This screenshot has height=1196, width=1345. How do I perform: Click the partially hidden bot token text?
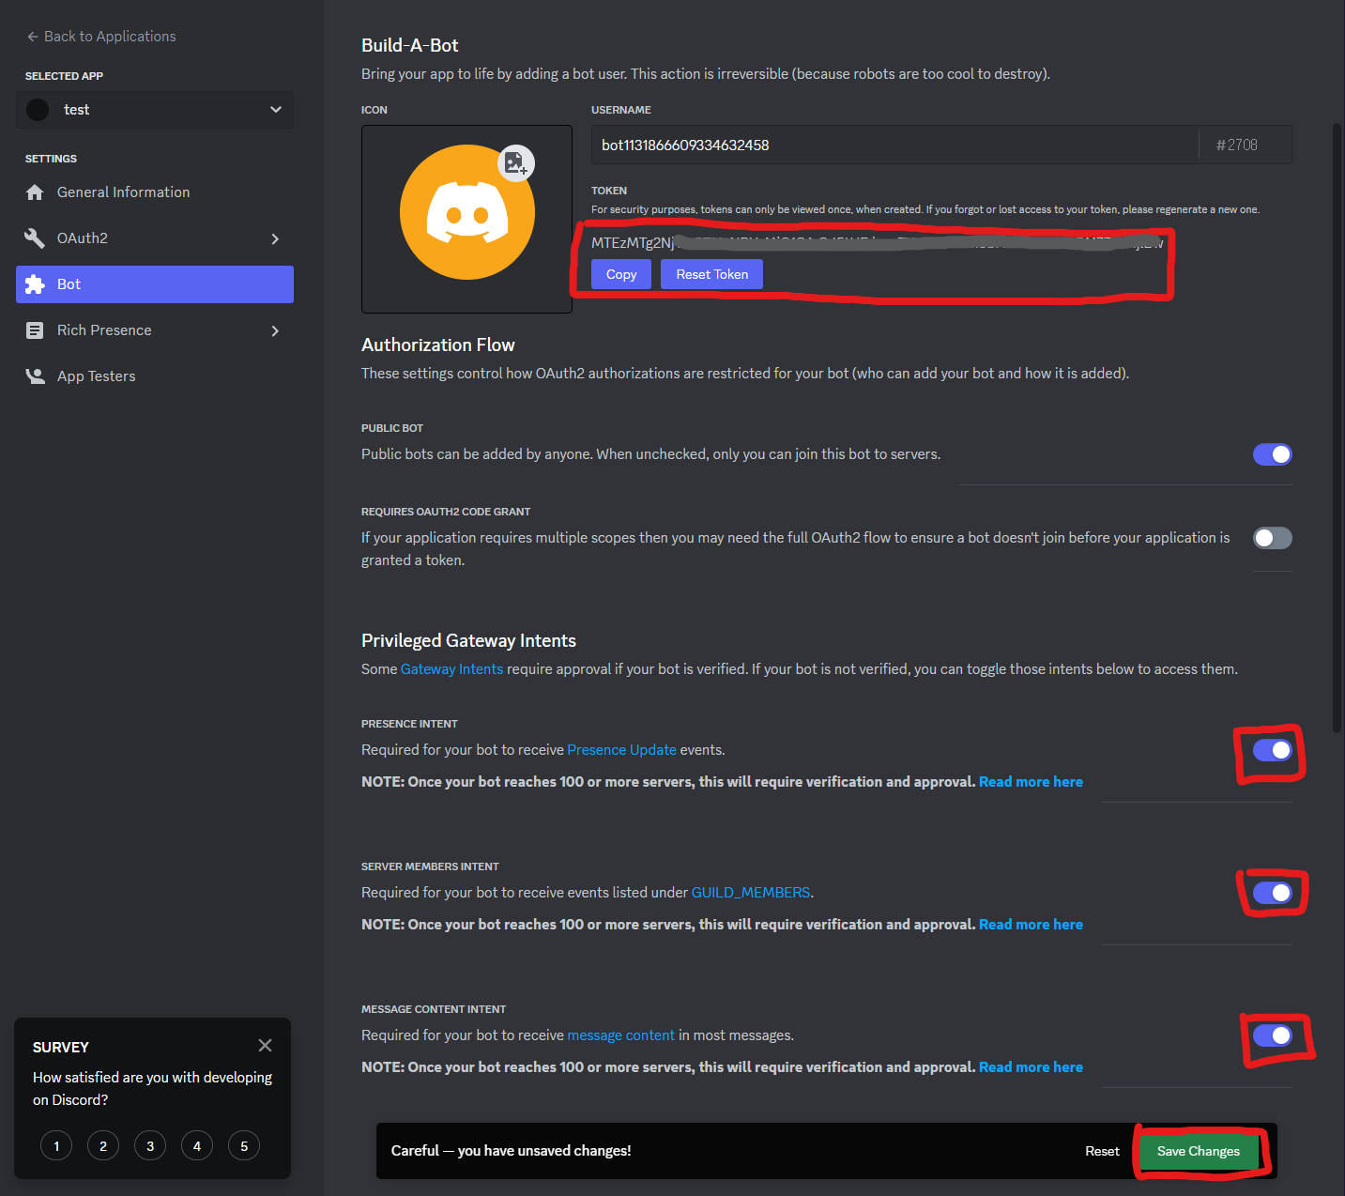(877, 243)
